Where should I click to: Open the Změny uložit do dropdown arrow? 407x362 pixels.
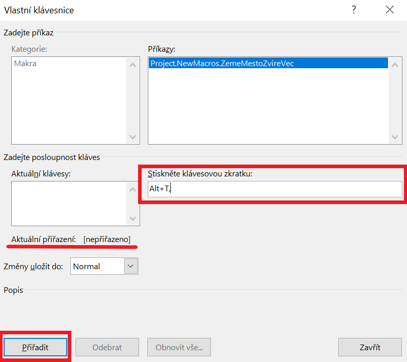(x=130, y=266)
